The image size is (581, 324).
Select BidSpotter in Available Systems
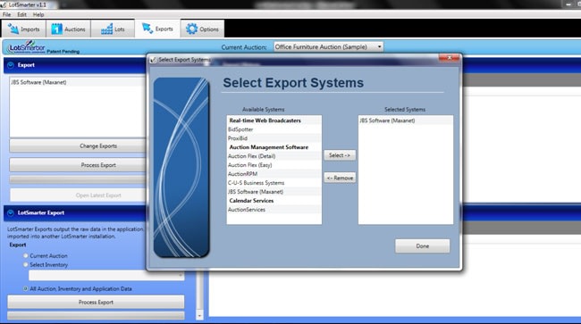(274, 129)
